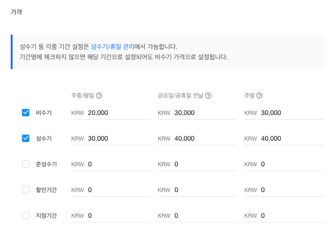Viewport: 336px width, 243px height.
Task: Open the 성수기/휴일 관리 link
Action: (x=112, y=47)
